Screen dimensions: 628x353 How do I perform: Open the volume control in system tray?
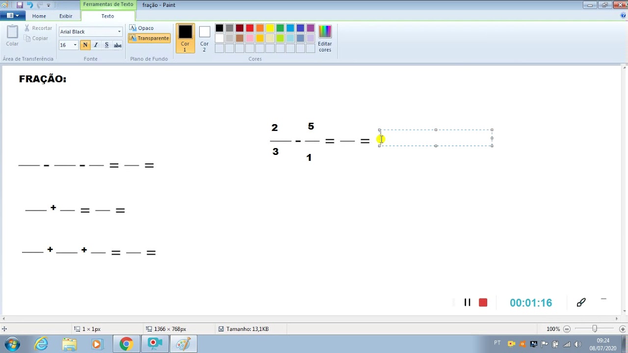[577, 344]
